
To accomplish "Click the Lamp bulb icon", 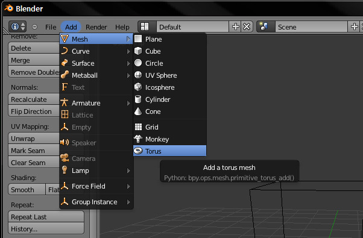I will coord(65,170).
